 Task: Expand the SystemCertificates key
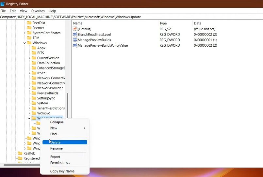click(x=25, y=33)
